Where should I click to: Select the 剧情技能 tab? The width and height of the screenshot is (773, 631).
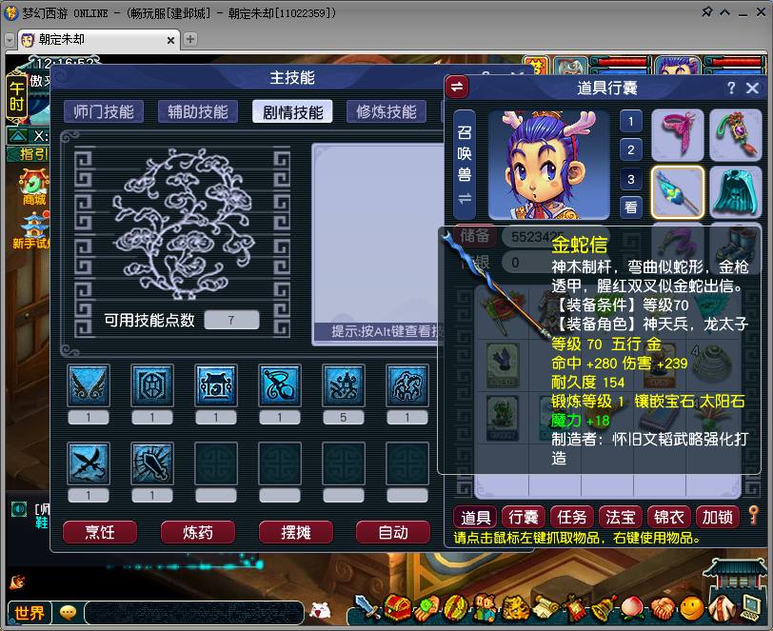[x=292, y=111]
